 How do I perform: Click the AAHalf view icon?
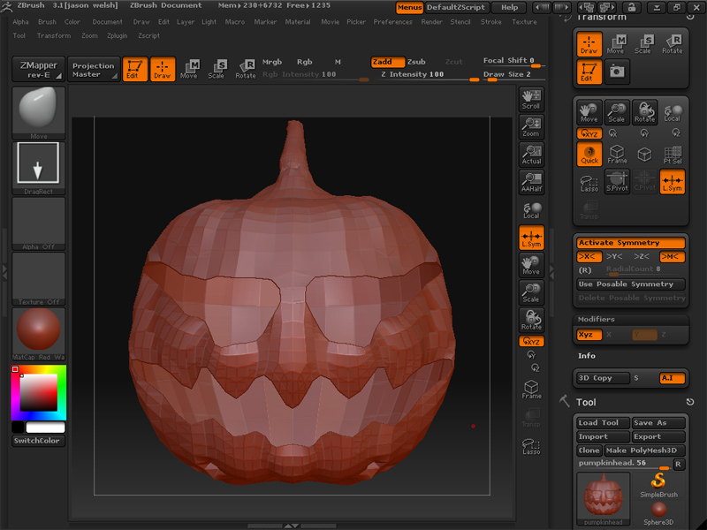point(531,182)
